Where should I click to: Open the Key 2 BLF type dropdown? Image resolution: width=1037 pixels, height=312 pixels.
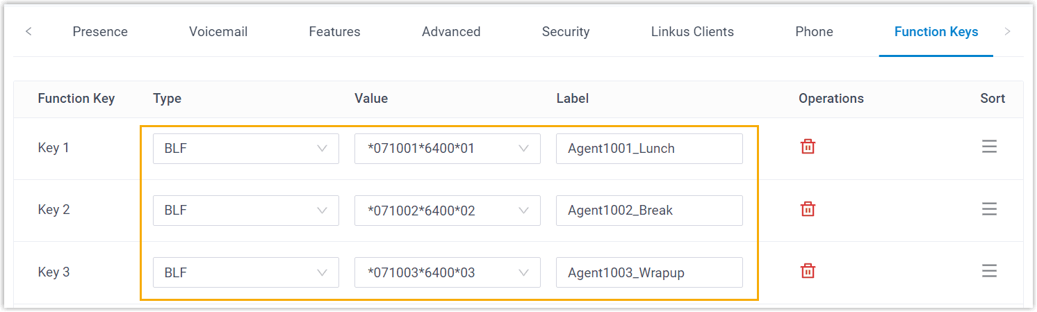pyautogui.click(x=246, y=210)
